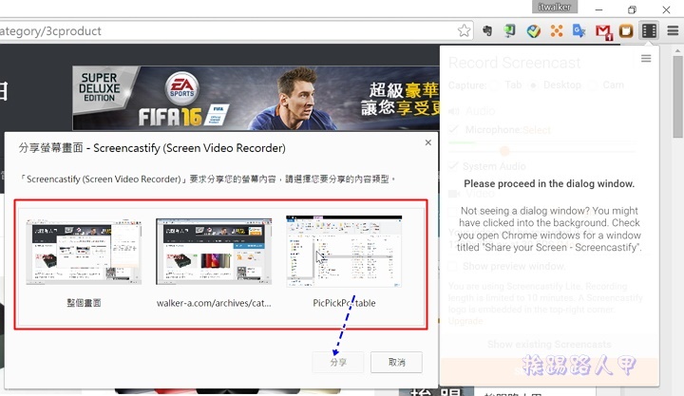Minimize the Chrome window

tap(598, 9)
